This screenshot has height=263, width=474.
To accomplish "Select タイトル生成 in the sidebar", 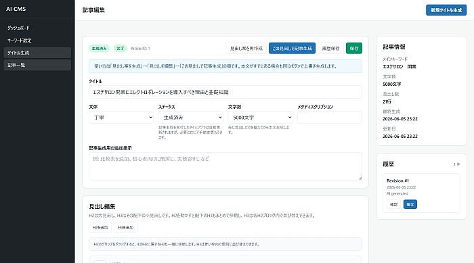I will pyautogui.click(x=37, y=53).
